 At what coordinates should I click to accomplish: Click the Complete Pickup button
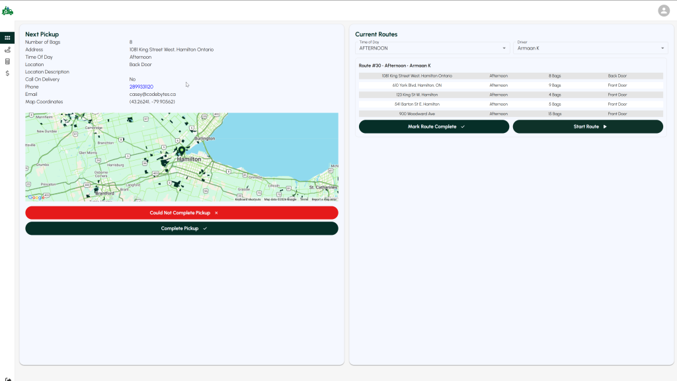pos(182,228)
